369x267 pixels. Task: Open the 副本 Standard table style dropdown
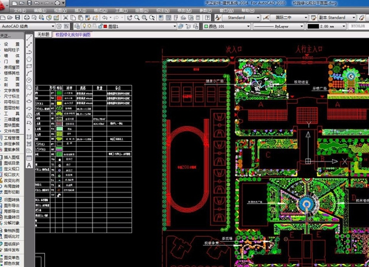pyautogui.click(x=354, y=18)
